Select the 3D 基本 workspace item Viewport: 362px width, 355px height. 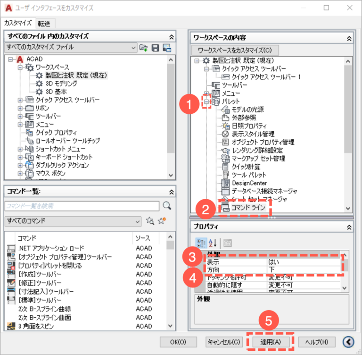coord(56,92)
